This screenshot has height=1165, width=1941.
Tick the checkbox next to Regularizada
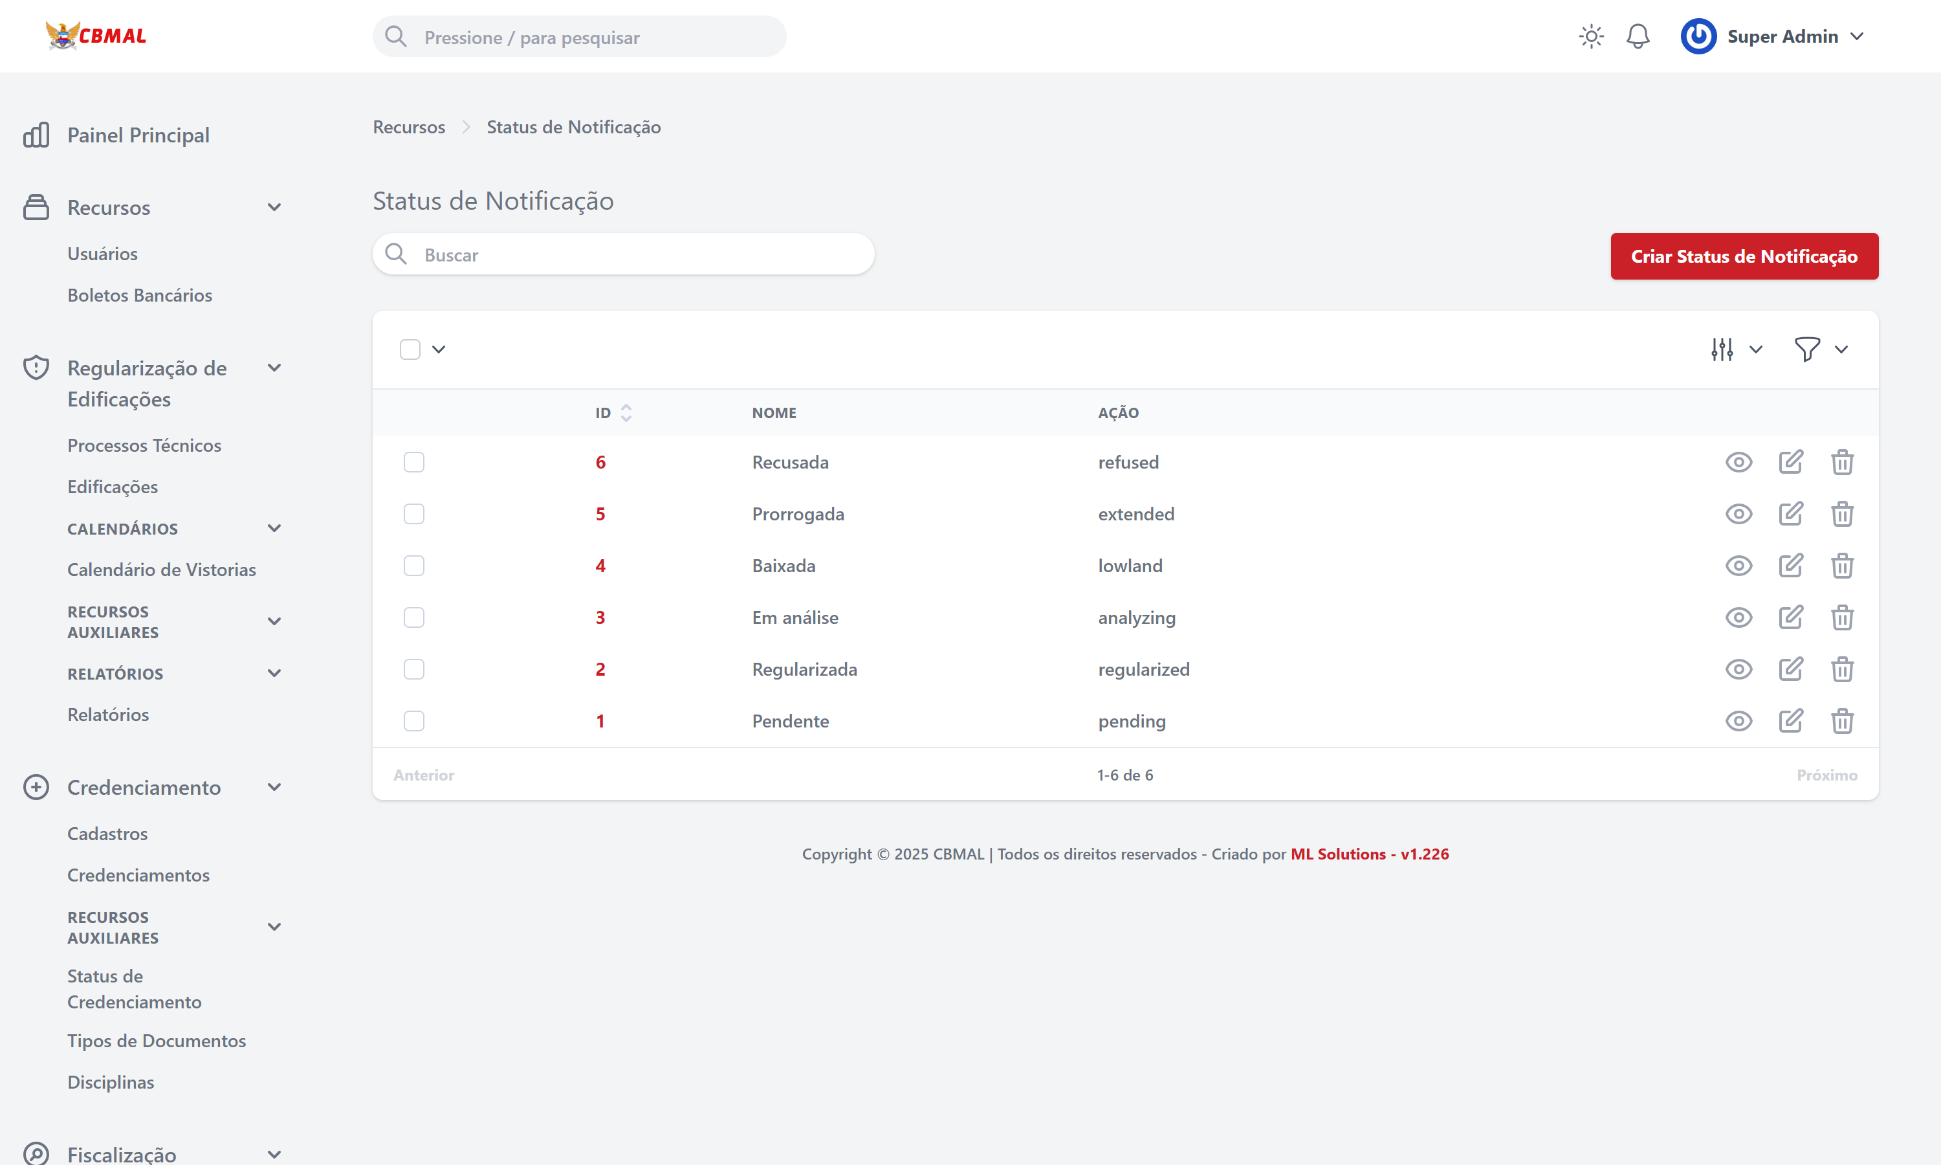pos(413,669)
